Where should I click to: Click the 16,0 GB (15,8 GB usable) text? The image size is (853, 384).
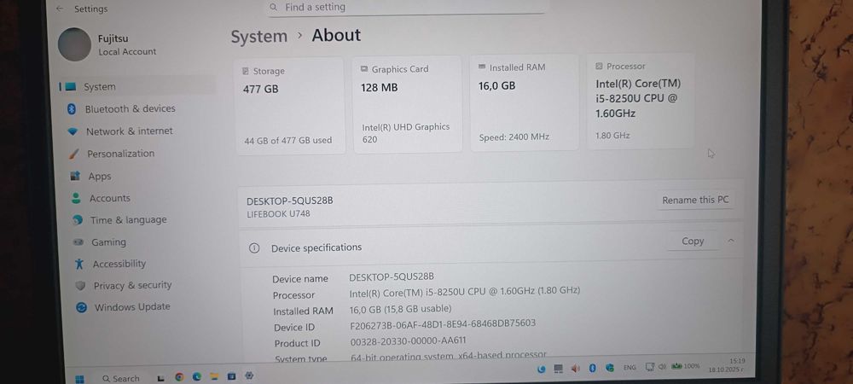(400, 309)
